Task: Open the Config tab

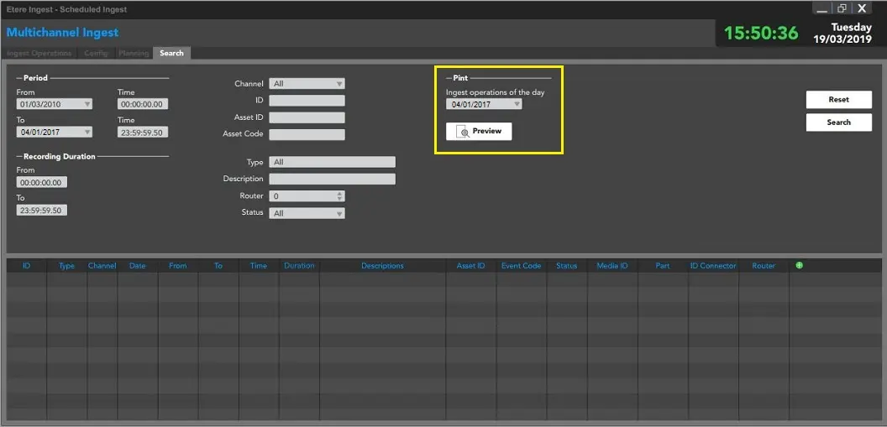Action: tap(96, 53)
